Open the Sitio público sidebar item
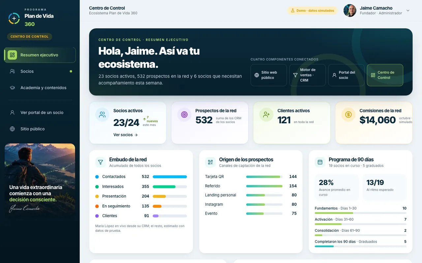 (40, 129)
